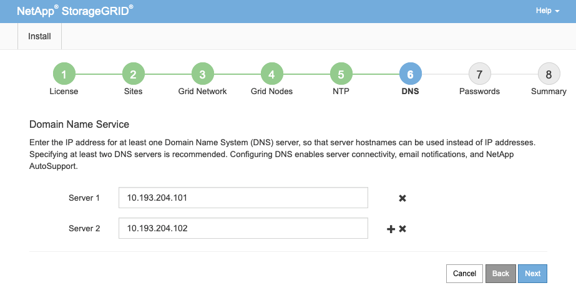
Task: Expand the Help dropdown menu
Action: click(547, 11)
